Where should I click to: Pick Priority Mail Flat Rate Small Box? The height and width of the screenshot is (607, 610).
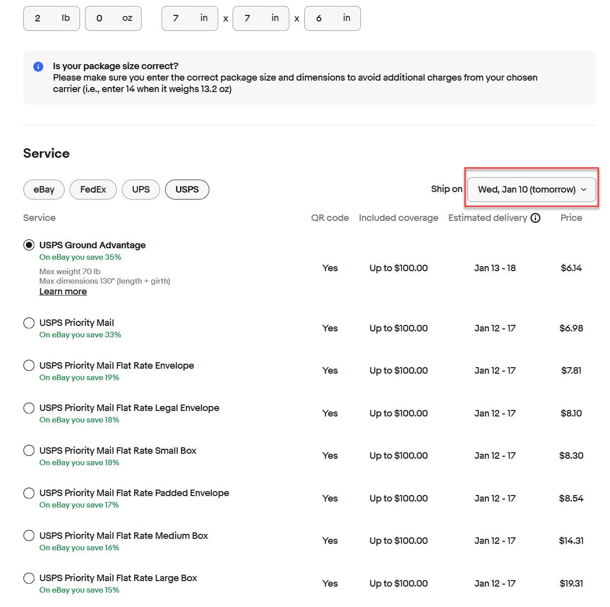(x=29, y=450)
